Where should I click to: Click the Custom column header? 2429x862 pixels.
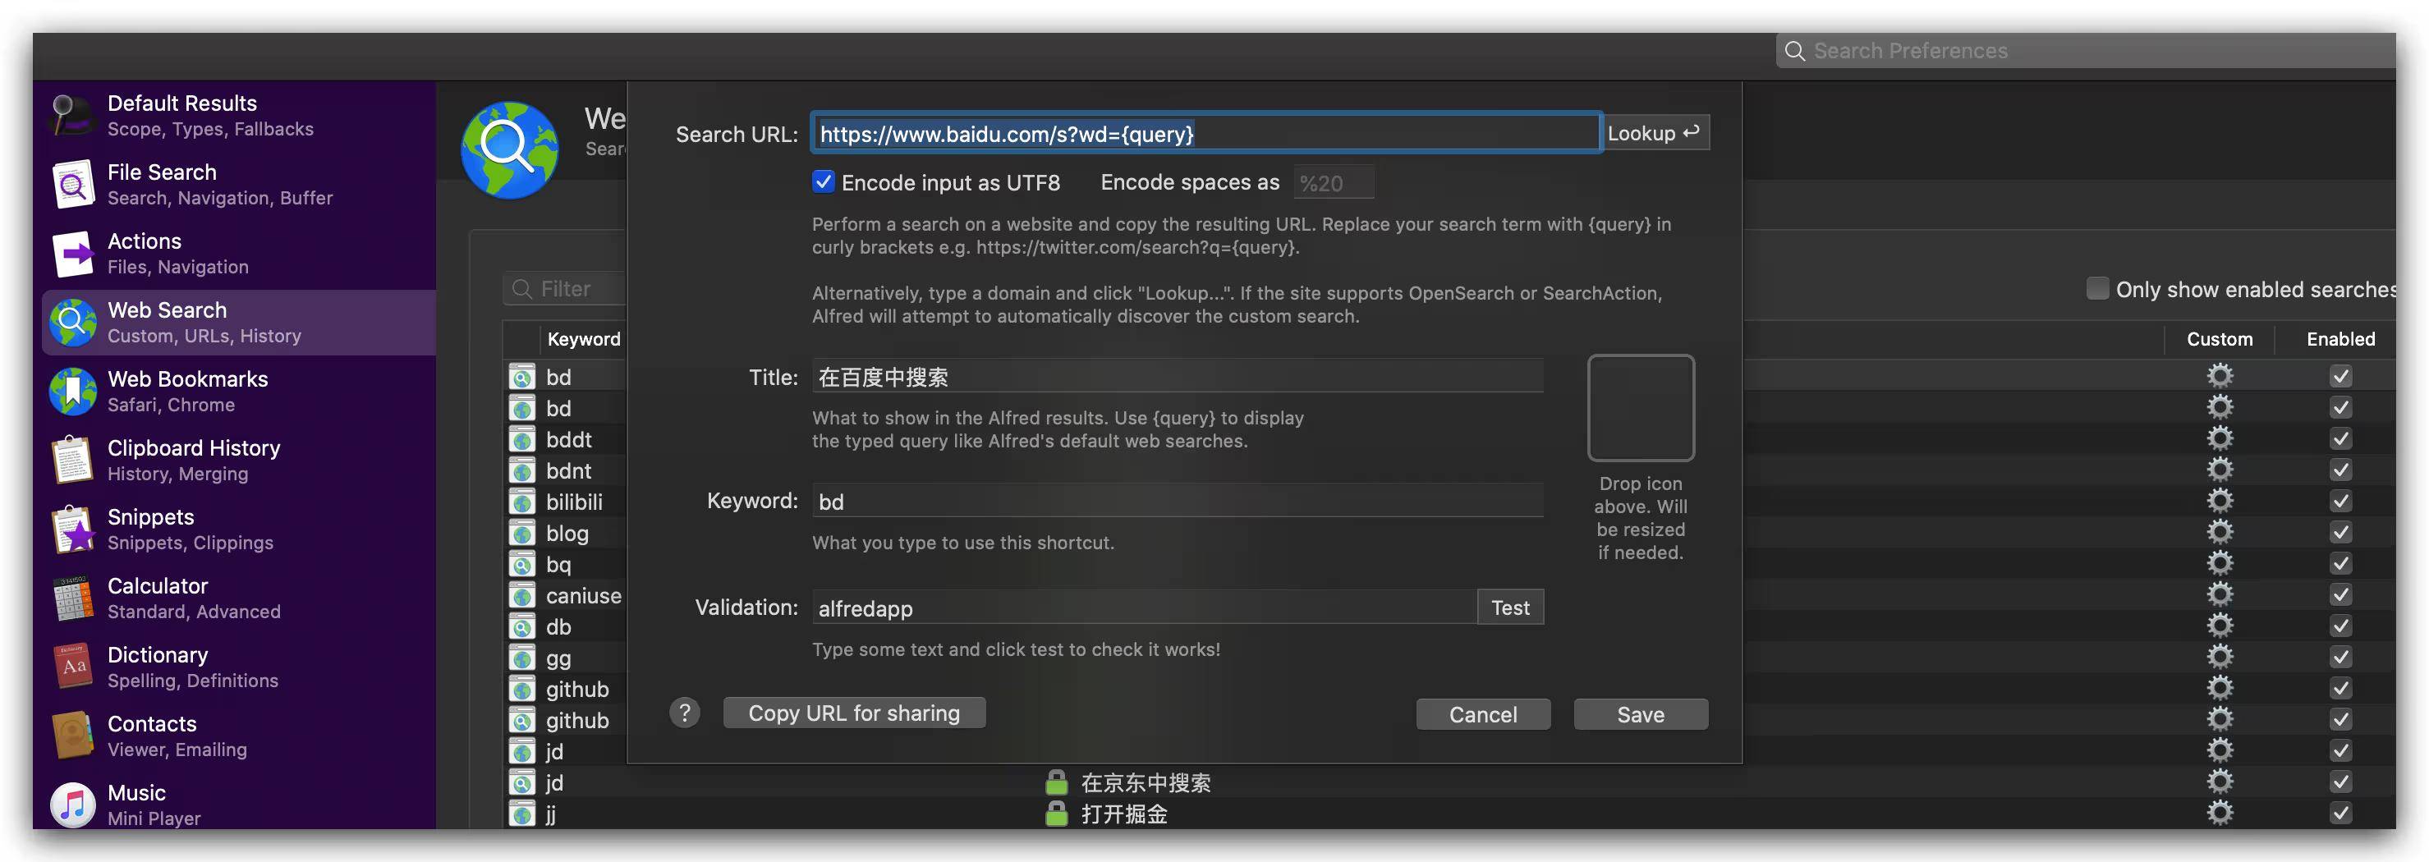(x=2220, y=338)
